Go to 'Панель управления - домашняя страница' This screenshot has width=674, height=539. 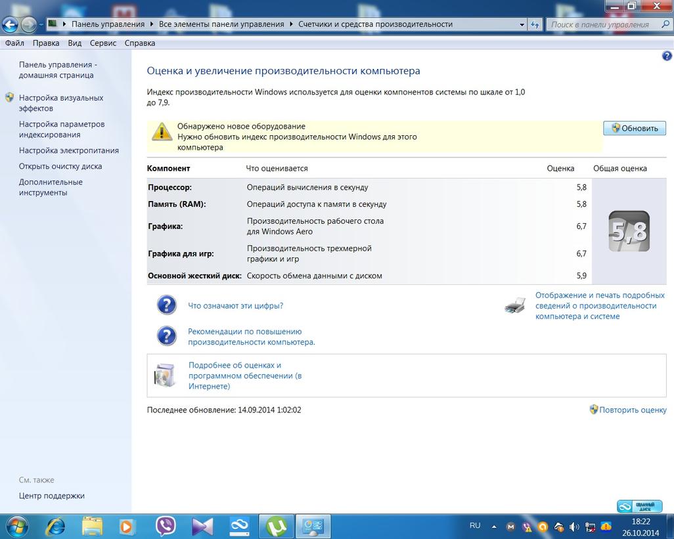tap(58, 70)
